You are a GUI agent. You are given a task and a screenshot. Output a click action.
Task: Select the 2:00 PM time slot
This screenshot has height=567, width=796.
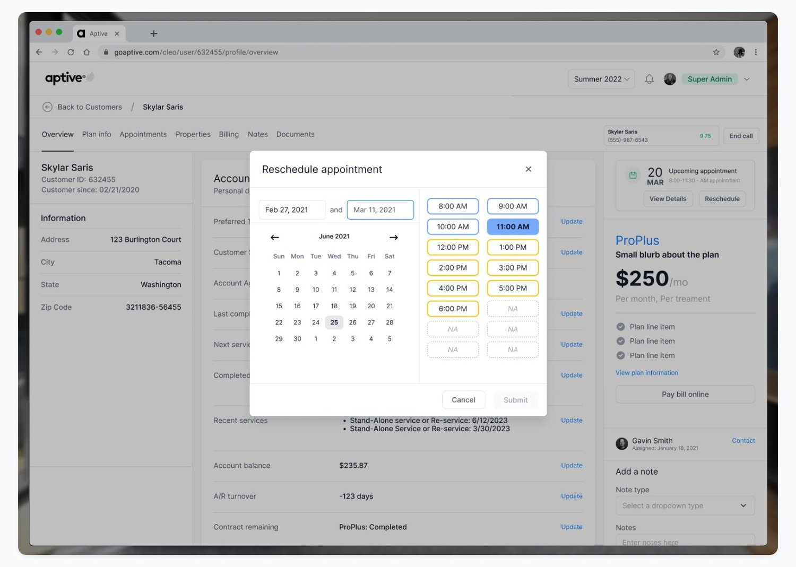pyautogui.click(x=453, y=268)
